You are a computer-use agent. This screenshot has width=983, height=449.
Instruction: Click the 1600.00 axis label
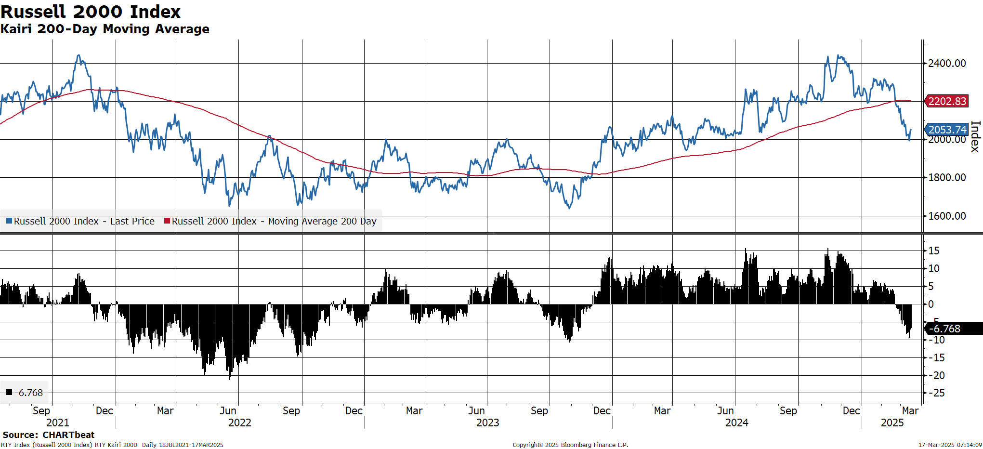click(x=947, y=216)
